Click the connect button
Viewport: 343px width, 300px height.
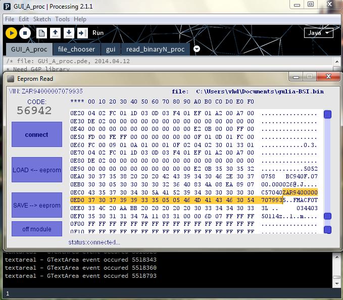tap(37, 134)
